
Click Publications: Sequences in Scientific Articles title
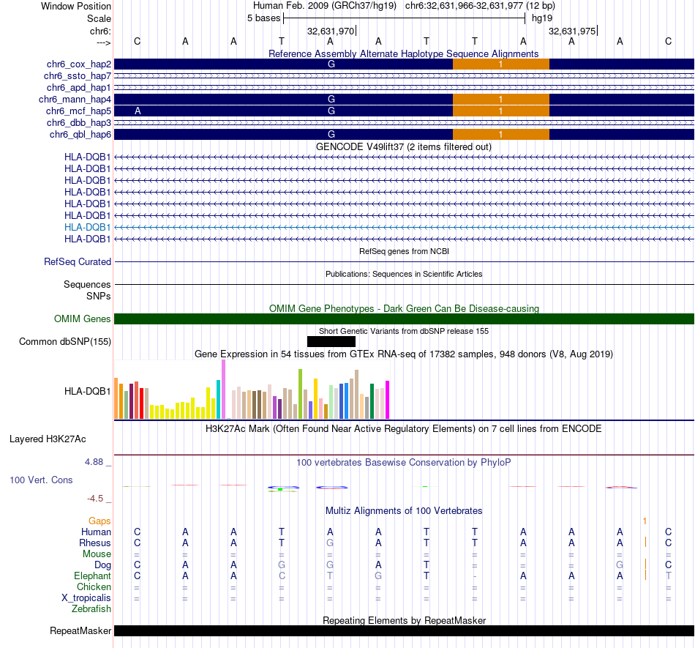(404, 274)
